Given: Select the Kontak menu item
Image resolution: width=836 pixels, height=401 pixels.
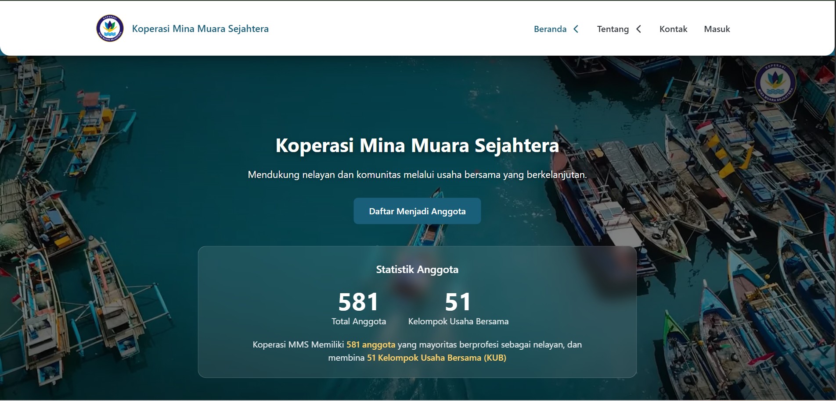Looking at the screenshot, I should click(673, 29).
